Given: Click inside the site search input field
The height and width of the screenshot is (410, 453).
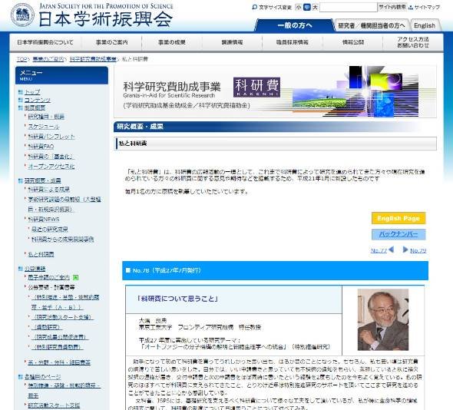Looking at the screenshot, I should click(348, 7).
